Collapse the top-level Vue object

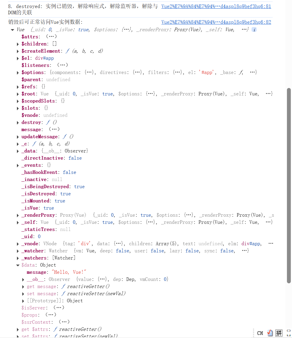tap(12, 30)
